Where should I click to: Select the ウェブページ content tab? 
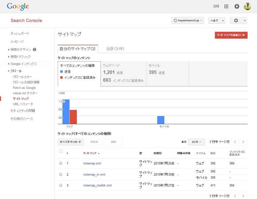coord(123,74)
